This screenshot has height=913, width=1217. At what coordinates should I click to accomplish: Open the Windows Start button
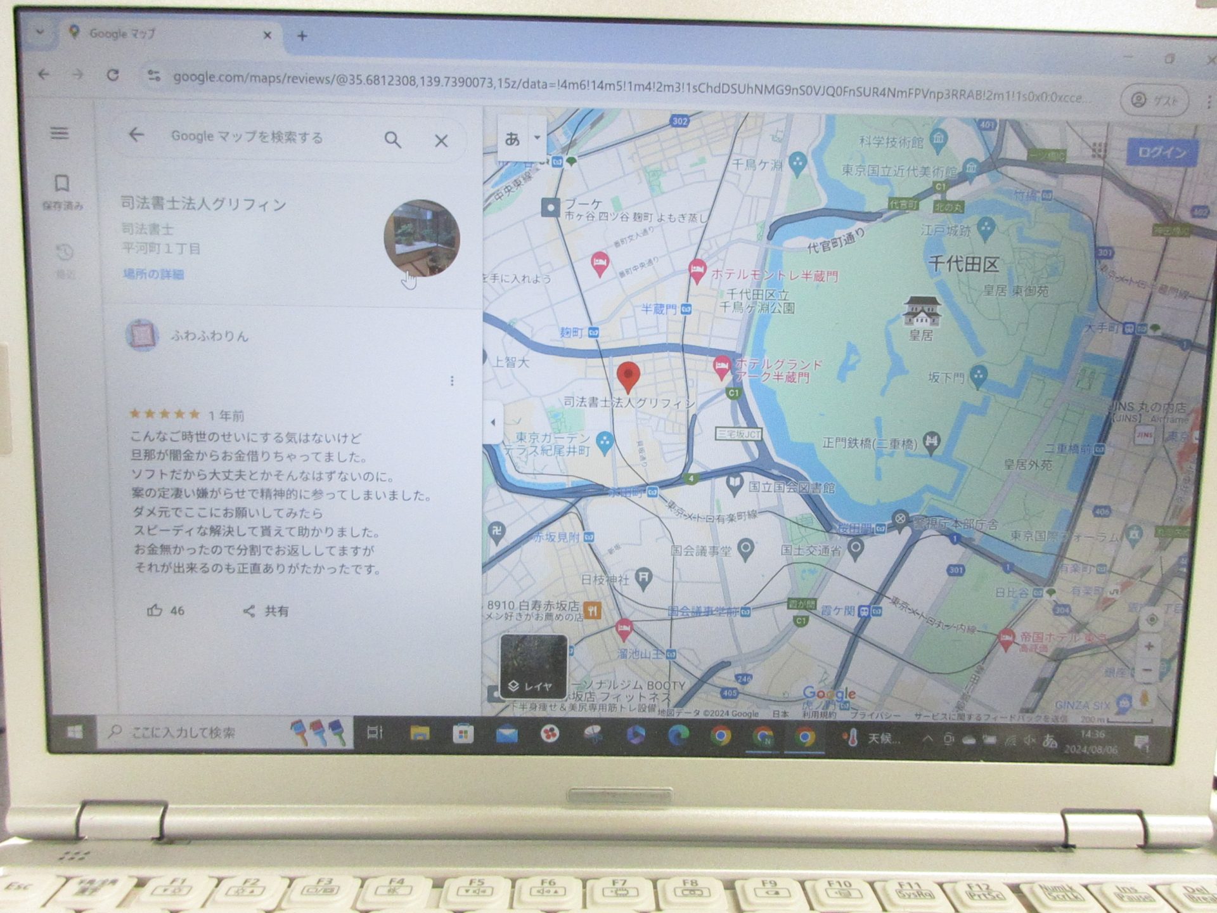click(74, 732)
